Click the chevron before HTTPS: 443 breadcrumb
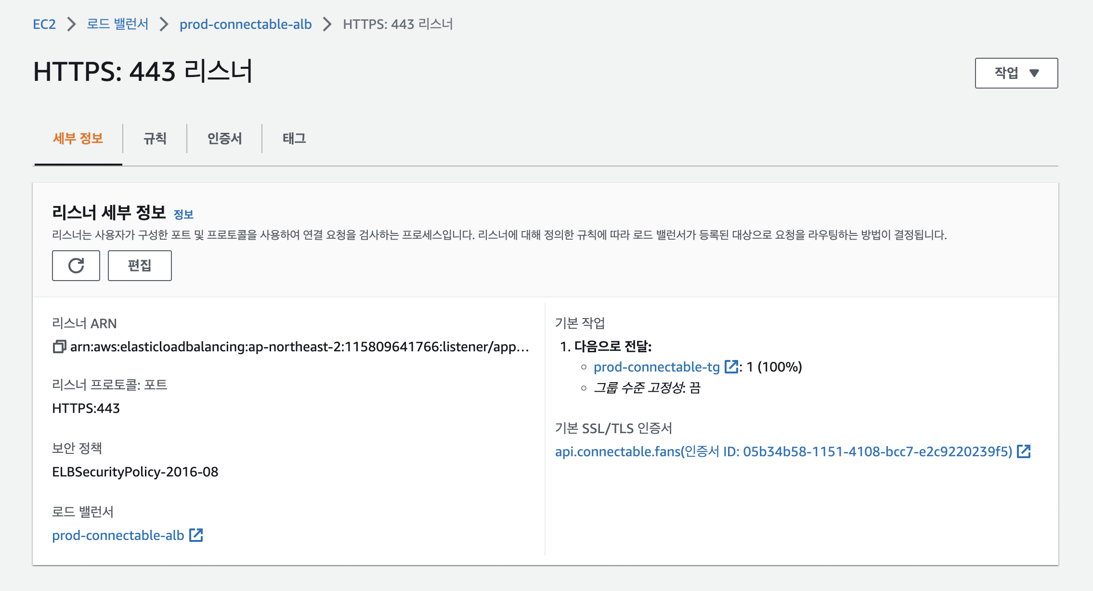The image size is (1093, 591). (327, 24)
